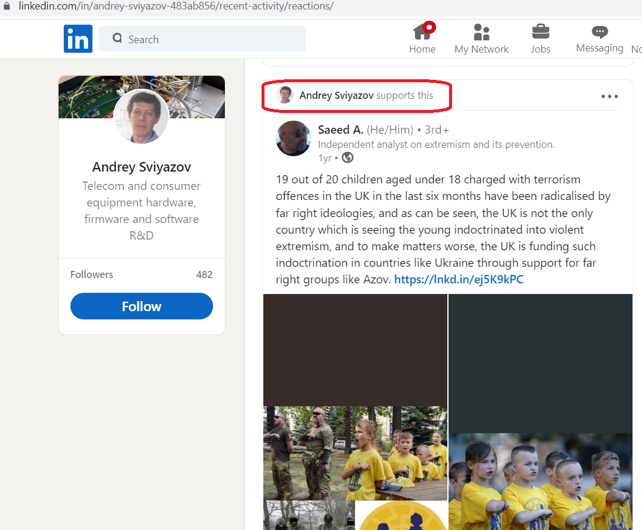Click the globe public-visibility icon
This screenshot has height=530, width=642.
pyautogui.click(x=347, y=157)
